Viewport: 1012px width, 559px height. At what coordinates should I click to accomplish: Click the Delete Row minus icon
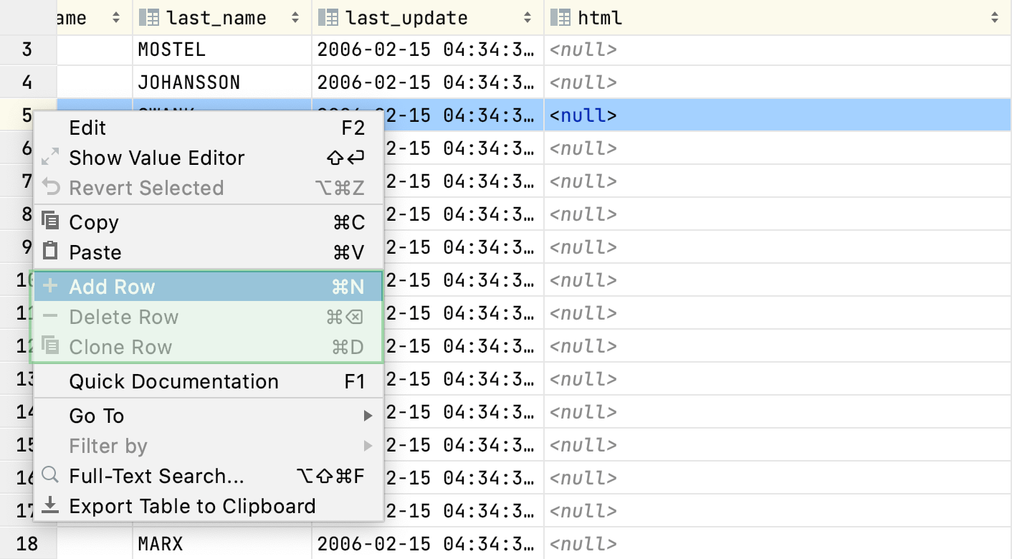point(50,316)
